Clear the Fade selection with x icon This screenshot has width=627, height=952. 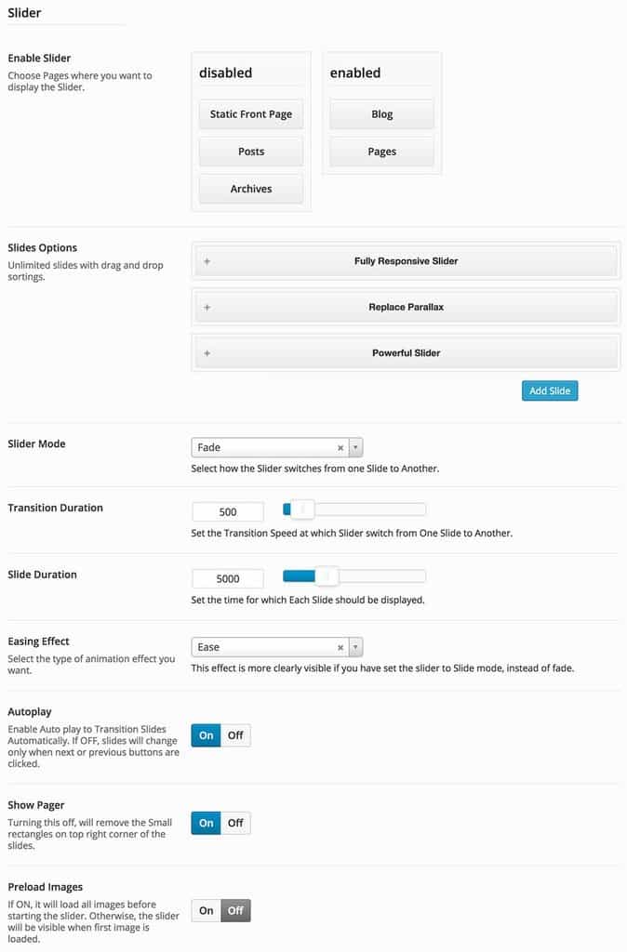(x=340, y=448)
